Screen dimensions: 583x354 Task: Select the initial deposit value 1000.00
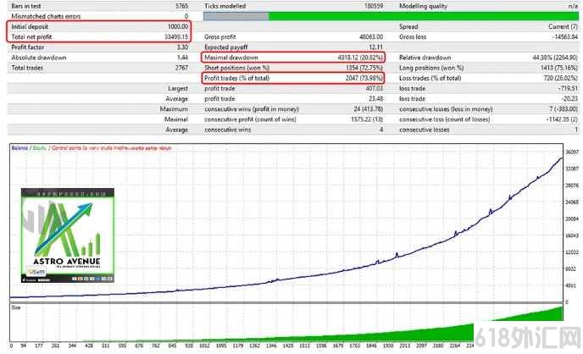pos(178,27)
